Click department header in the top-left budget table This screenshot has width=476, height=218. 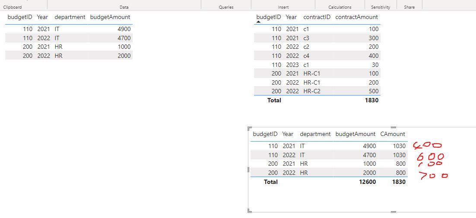click(x=70, y=17)
